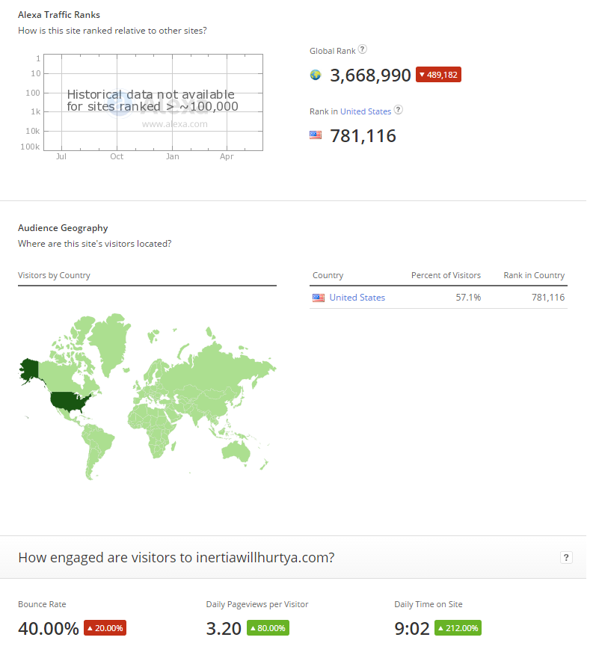Image resolution: width=596 pixels, height=664 pixels.
Task: Select the Percent of Visitors column header
Action: 446,275
